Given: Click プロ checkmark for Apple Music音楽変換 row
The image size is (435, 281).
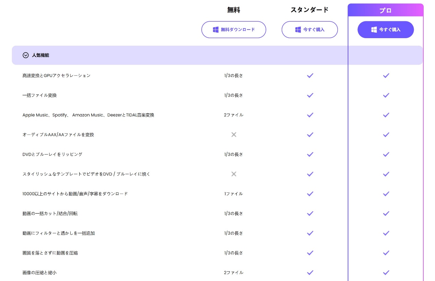Looking at the screenshot, I should pyautogui.click(x=386, y=115).
